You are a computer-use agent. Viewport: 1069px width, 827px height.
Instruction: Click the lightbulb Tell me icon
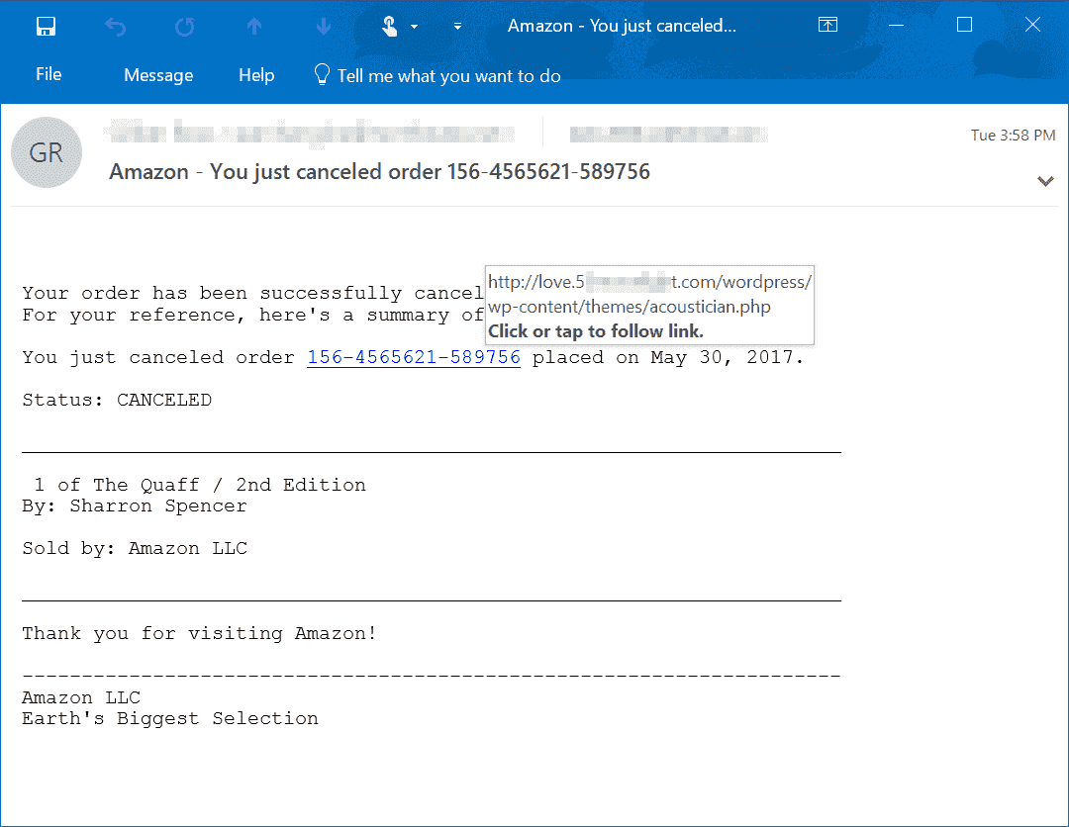pos(322,74)
